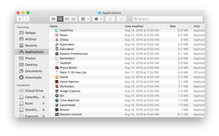The width and height of the screenshot is (219, 136).
Task: Click the 8 MB size for Chess
Action: [x=184, y=40]
